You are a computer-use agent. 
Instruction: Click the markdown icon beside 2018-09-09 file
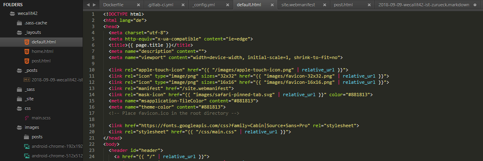(26, 80)
